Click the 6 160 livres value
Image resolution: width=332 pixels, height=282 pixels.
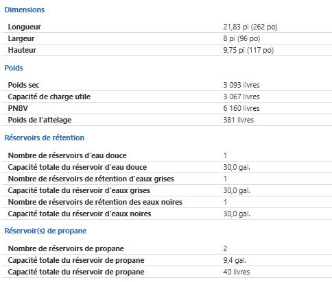(x=241, y=108)
